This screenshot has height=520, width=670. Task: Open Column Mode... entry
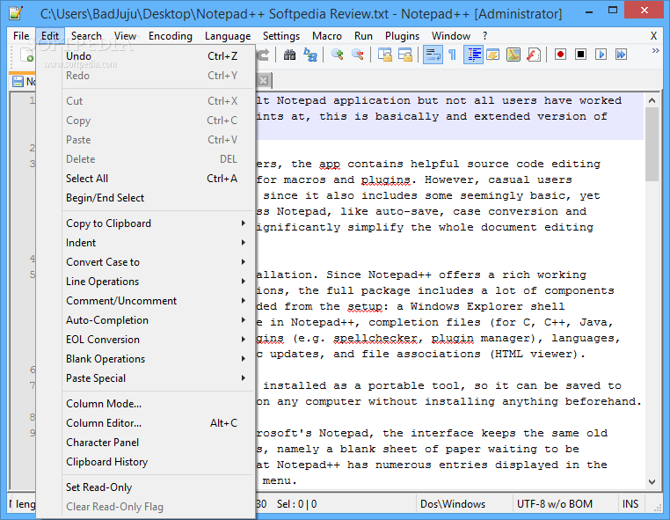(157, 403)
